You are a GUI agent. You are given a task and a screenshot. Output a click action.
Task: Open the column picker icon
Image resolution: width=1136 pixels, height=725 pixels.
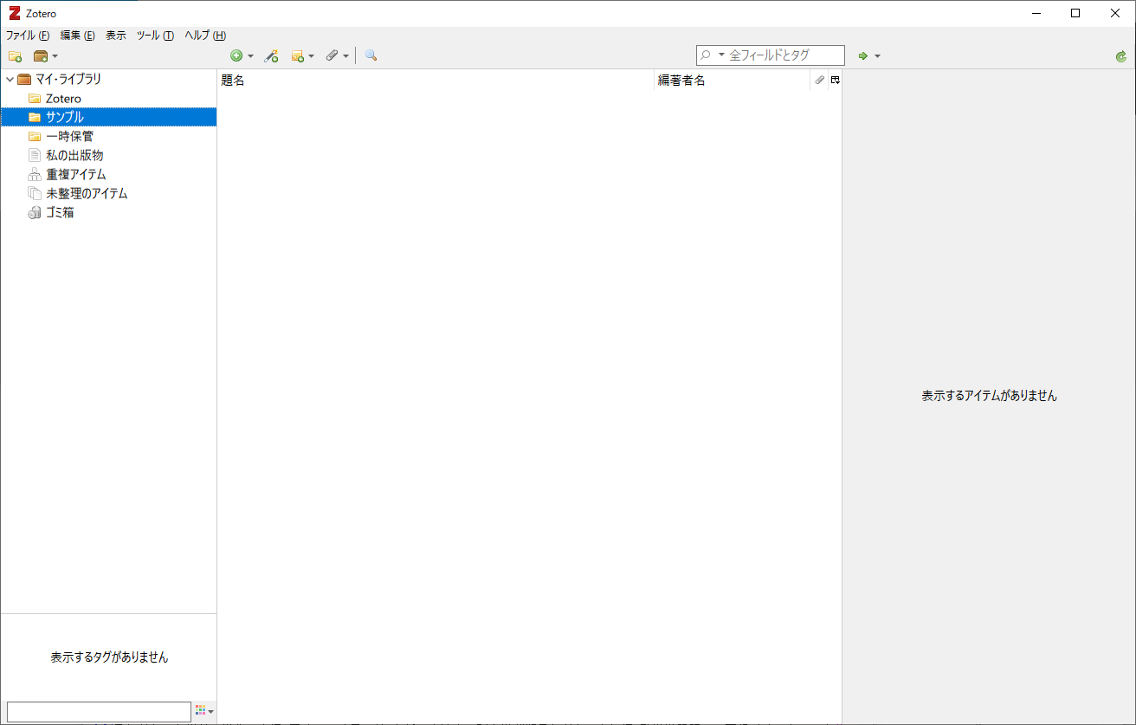coord(835,80)
